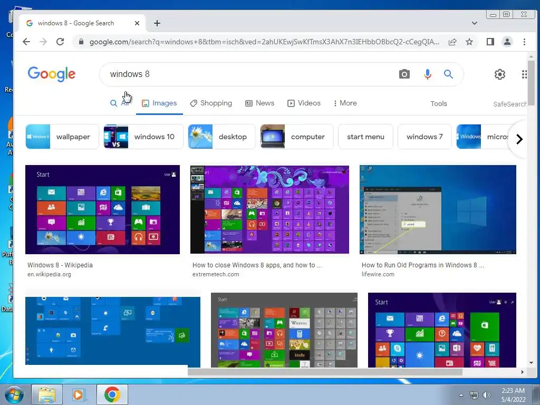Switch to the All results tab
The height and width of the screenshot is (405, 540).
[120, 103]
